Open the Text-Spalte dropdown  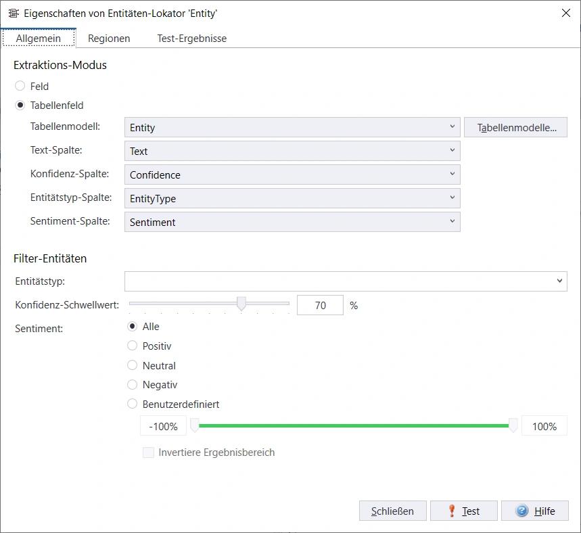(292, 151)
